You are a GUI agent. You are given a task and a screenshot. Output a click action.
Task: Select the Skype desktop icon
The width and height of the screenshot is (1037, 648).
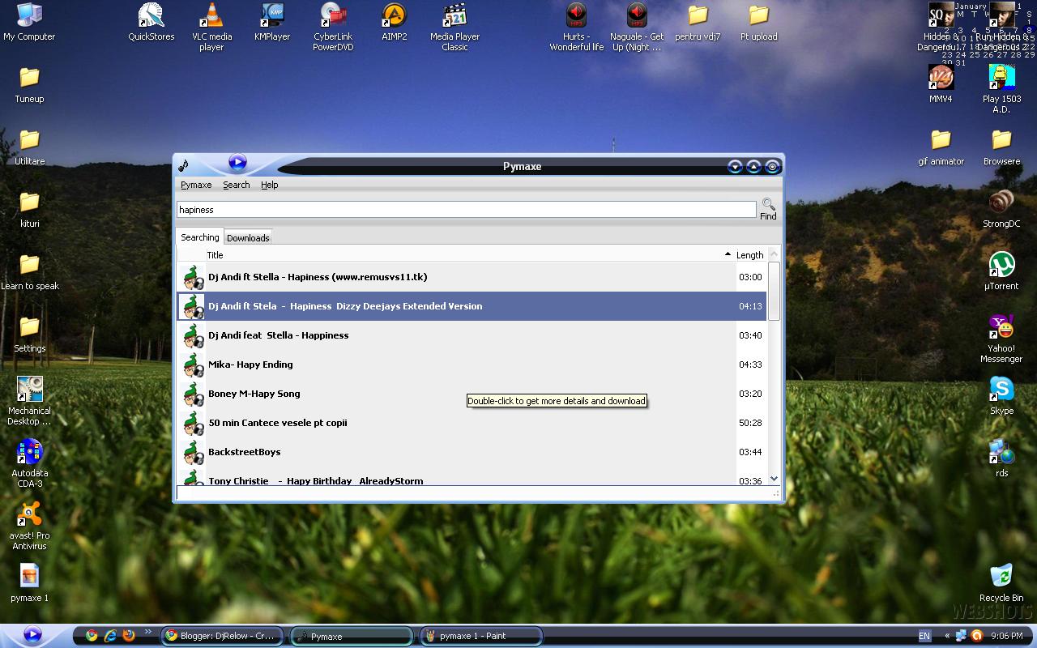[1002, 395]
